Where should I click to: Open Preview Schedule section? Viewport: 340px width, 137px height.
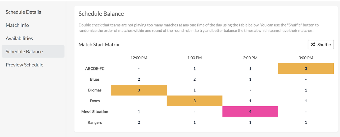click(x=24, y=65)
